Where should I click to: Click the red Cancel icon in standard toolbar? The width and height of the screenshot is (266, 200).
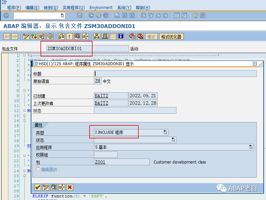[106, 15]
